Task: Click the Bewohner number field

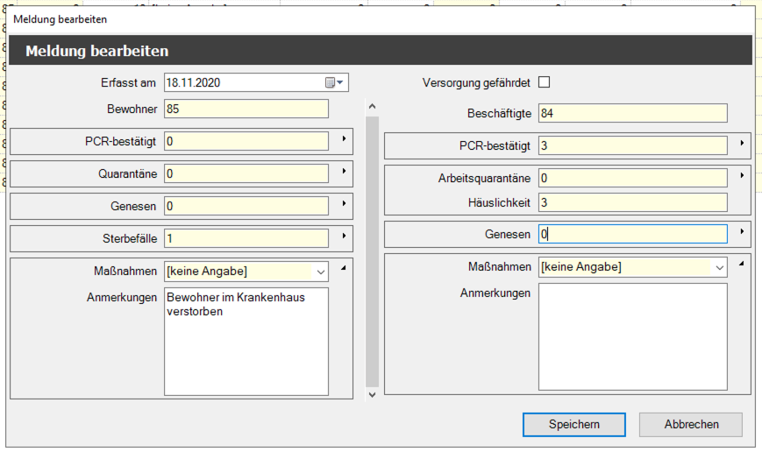Action: point(246,109)
